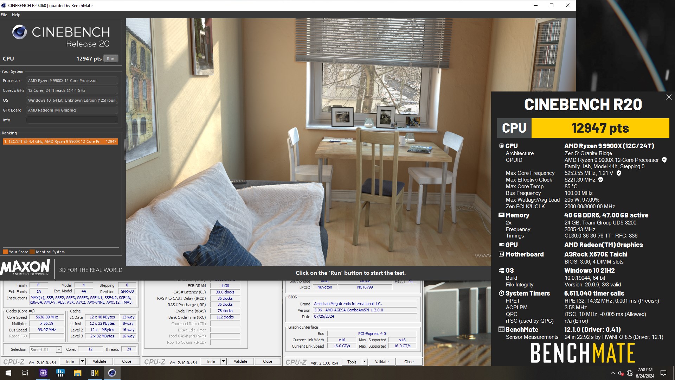Expand Tools dropdown arrow in left CPU-Z window
This screenshot has height=380, width=675.
(x=82, y=361)
